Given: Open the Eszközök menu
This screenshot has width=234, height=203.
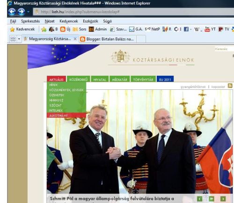Looking at the screenshot, I should [90, 21].
